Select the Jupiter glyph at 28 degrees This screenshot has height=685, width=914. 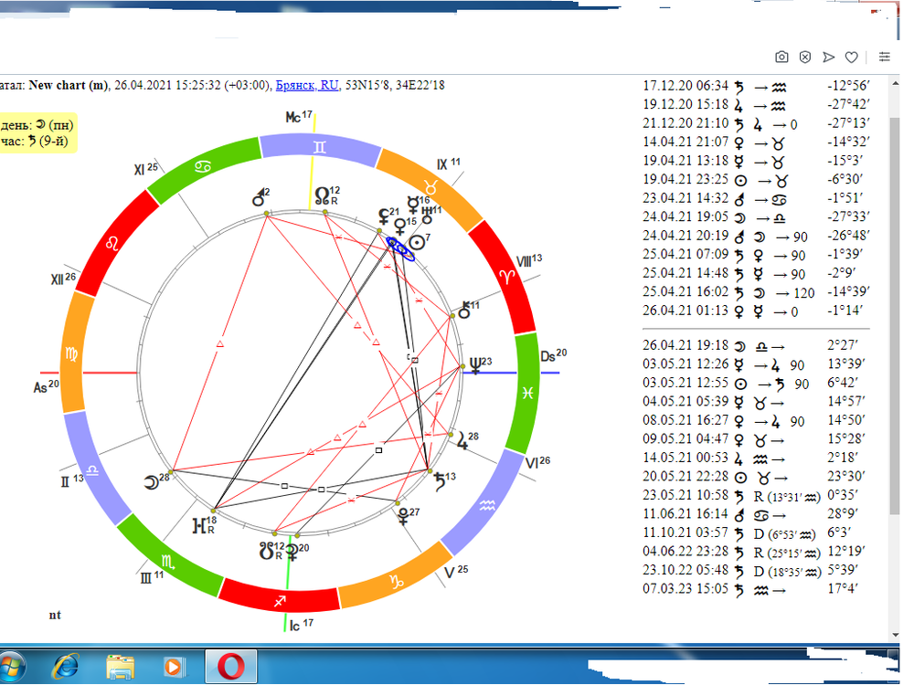[462, 441]
